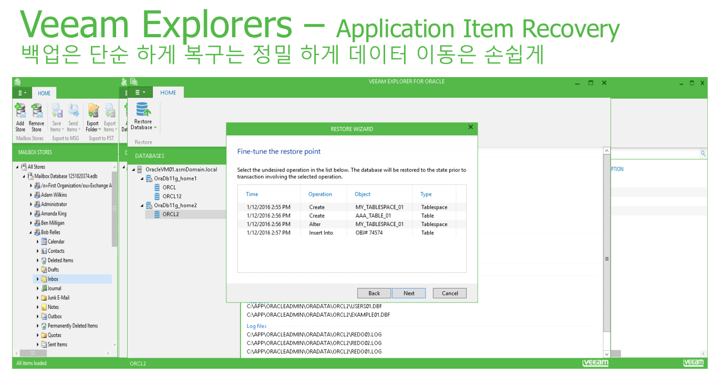Collapse the All Stores tree node
724x385 pixels.
point(17,167)
